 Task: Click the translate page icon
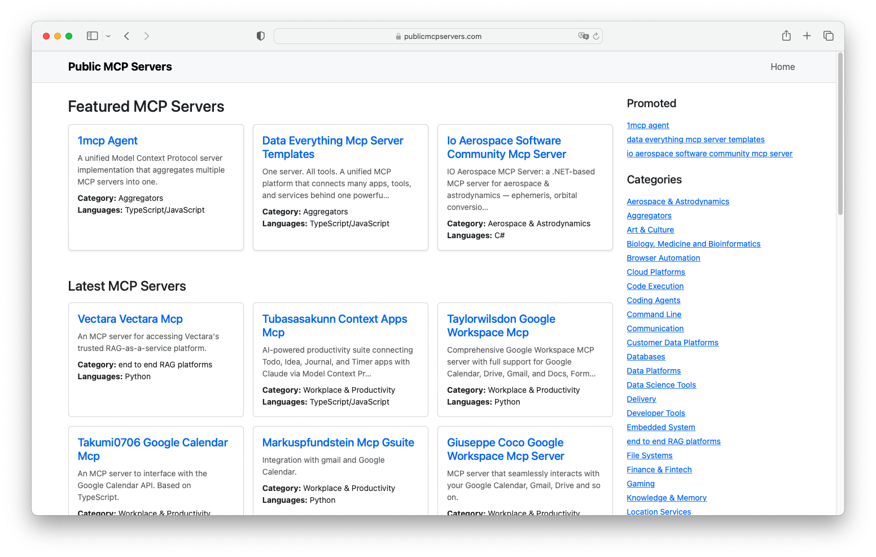pyautogui.click(x=583, y=36)
